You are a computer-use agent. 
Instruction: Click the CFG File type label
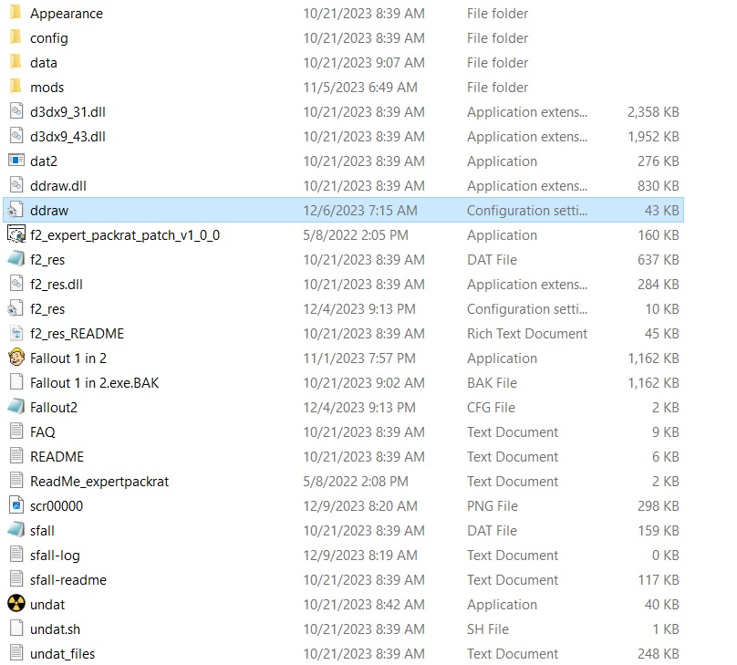point(491,407)
